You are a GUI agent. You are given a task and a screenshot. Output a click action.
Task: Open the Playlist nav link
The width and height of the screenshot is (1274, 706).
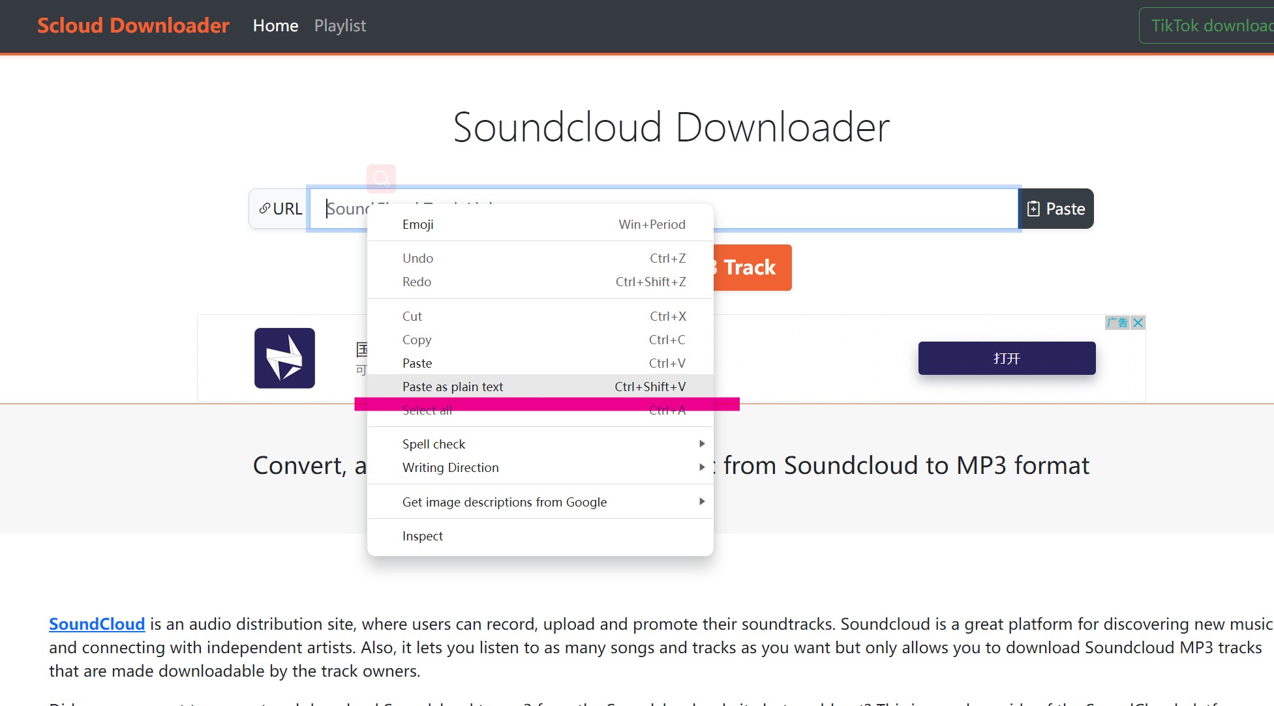point(340,25)
